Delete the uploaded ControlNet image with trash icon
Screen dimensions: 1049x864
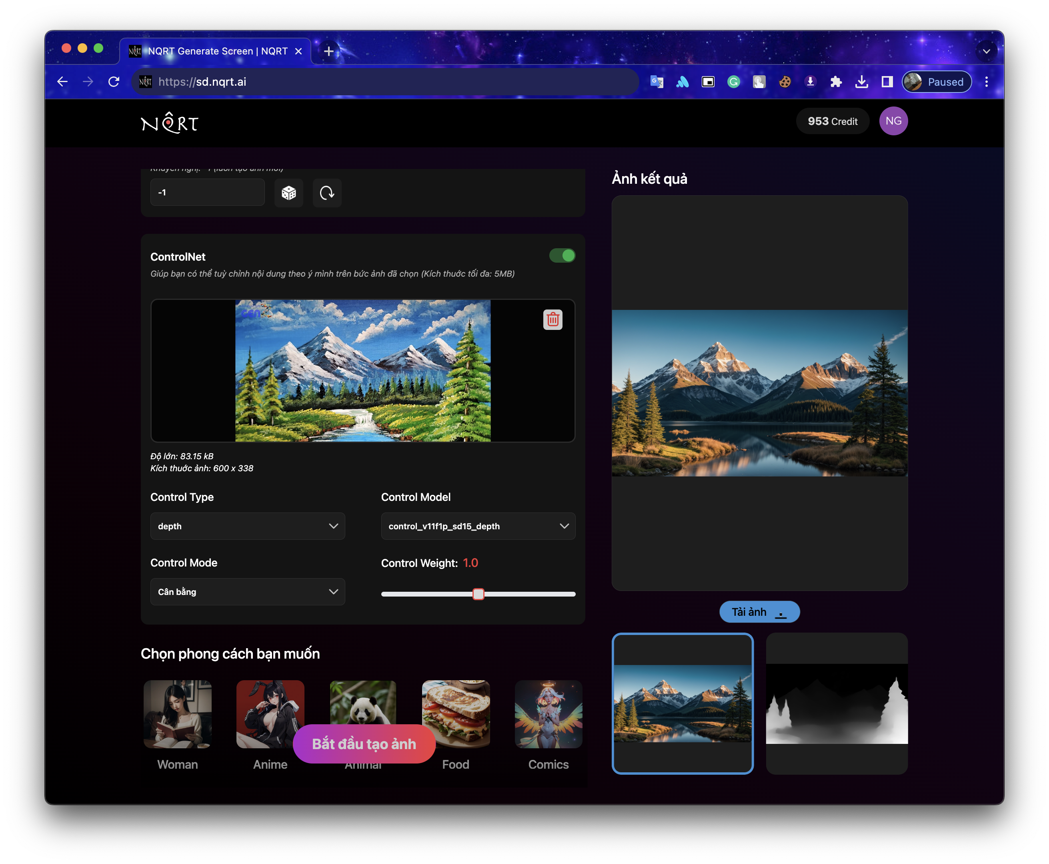553,319
